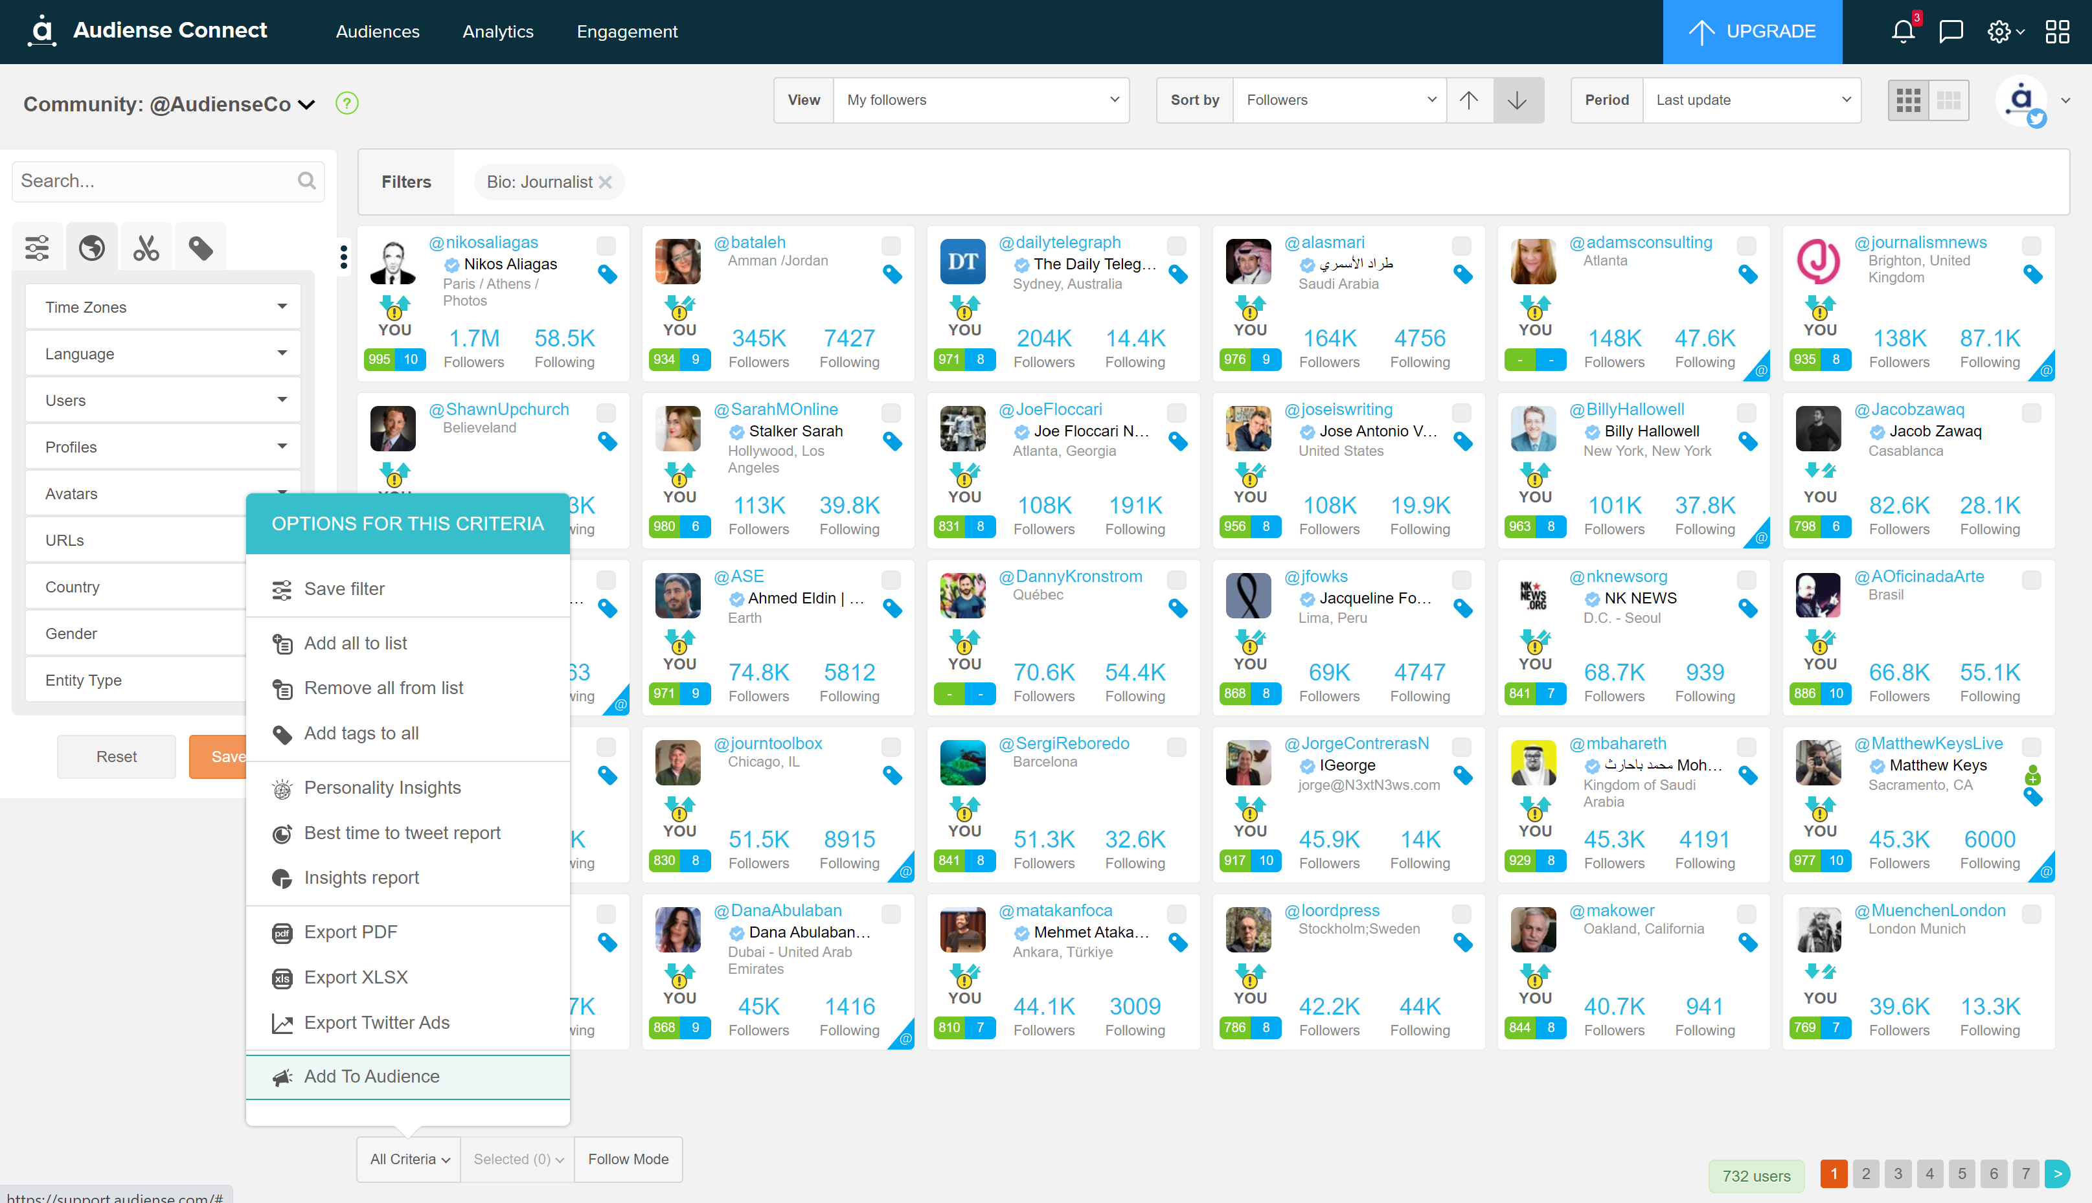
Task: Click the Search input field
Action: (168, 181)
